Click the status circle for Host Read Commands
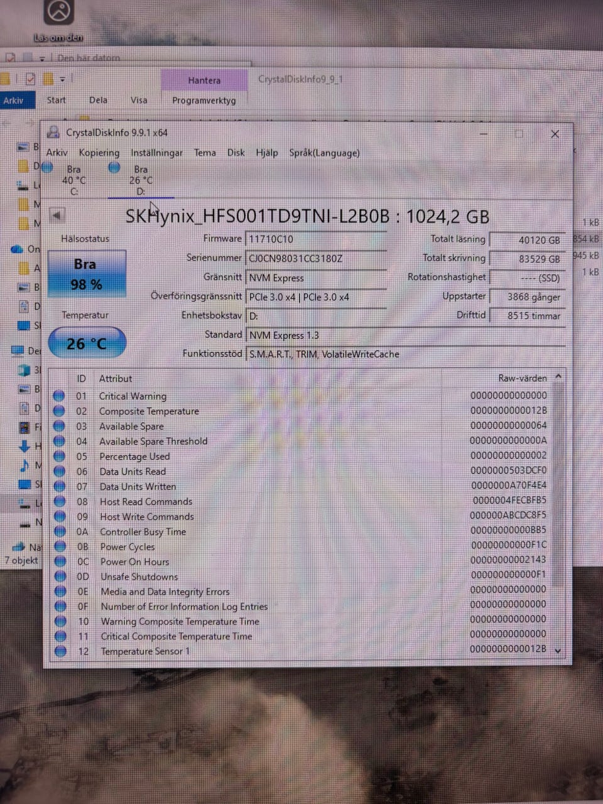Viewport: 603px width, 804px height. coord(60,501)
